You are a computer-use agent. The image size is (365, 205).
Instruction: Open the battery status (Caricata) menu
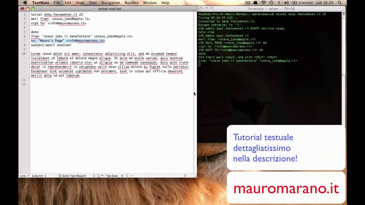coord(303,3)
